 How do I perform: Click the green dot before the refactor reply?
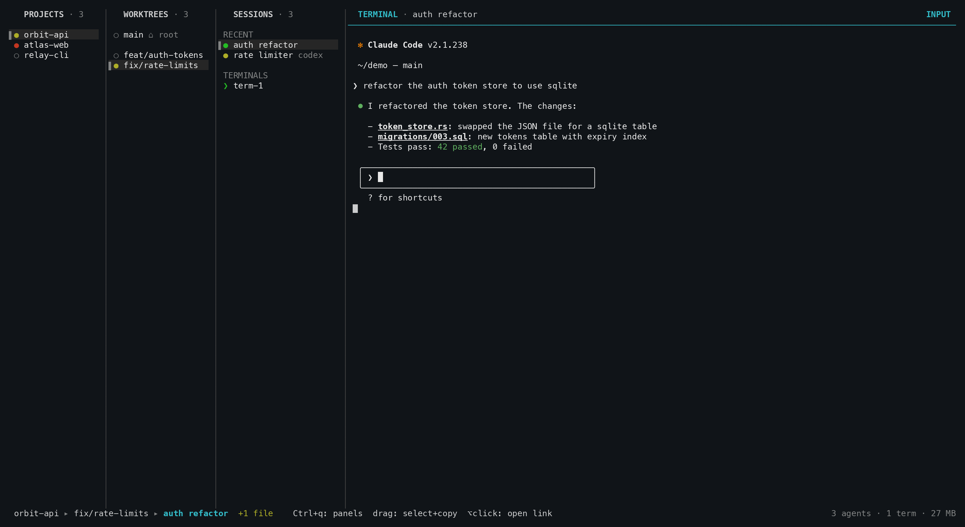click(x=360, y=106)
